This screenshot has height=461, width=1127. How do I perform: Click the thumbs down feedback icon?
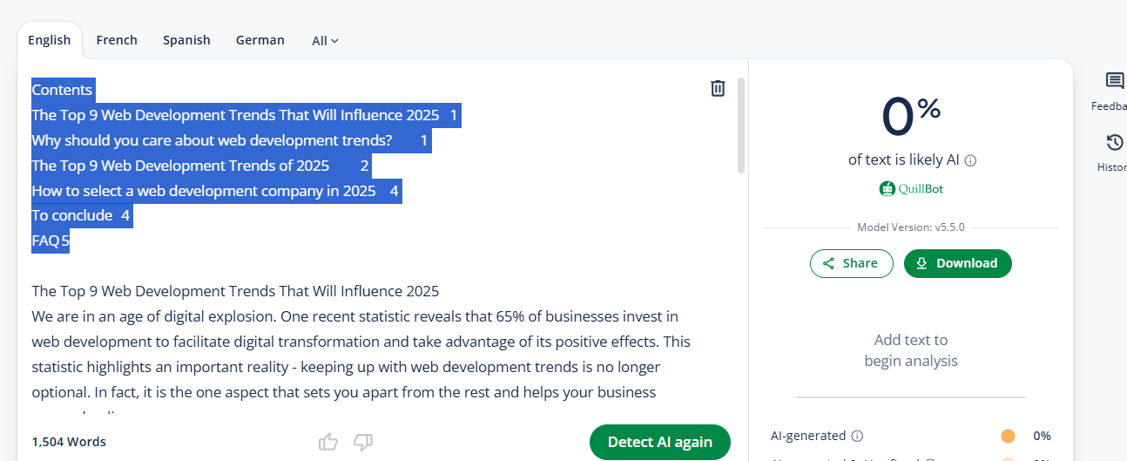363,442
